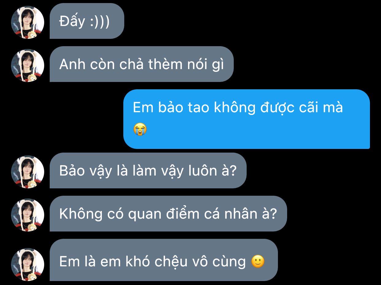Select the 'Em là em khó chệu vô cùng' bubble
381x285 pixels.
click(164, 260)
